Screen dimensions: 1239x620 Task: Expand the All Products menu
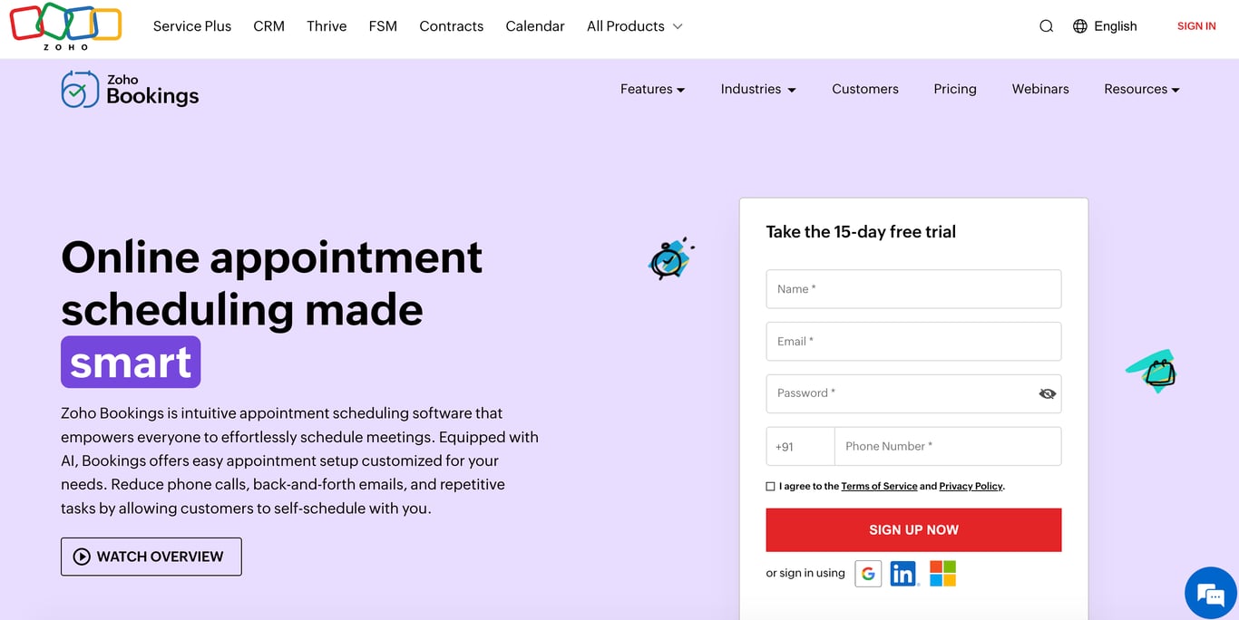click(x=633, y=26)
